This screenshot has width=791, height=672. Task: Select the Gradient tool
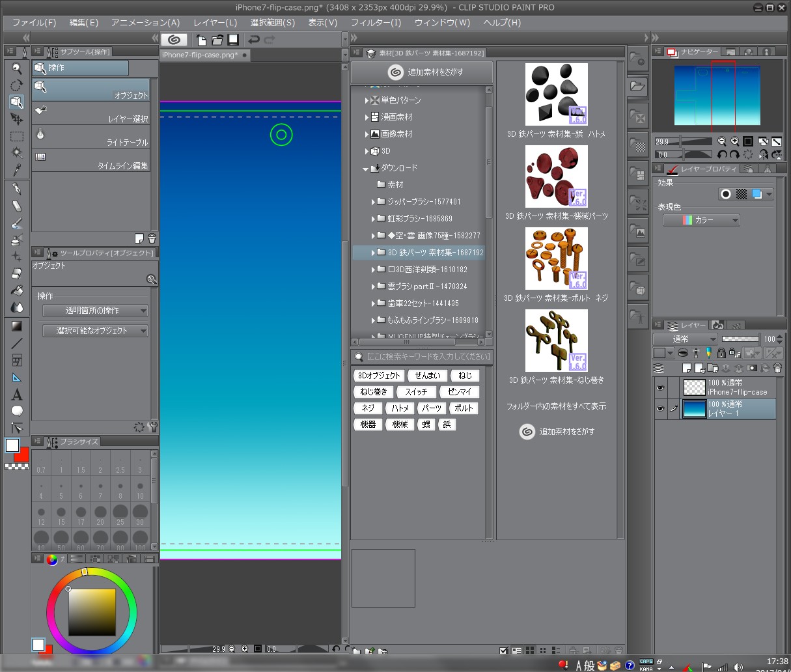(x=17, y=326)
